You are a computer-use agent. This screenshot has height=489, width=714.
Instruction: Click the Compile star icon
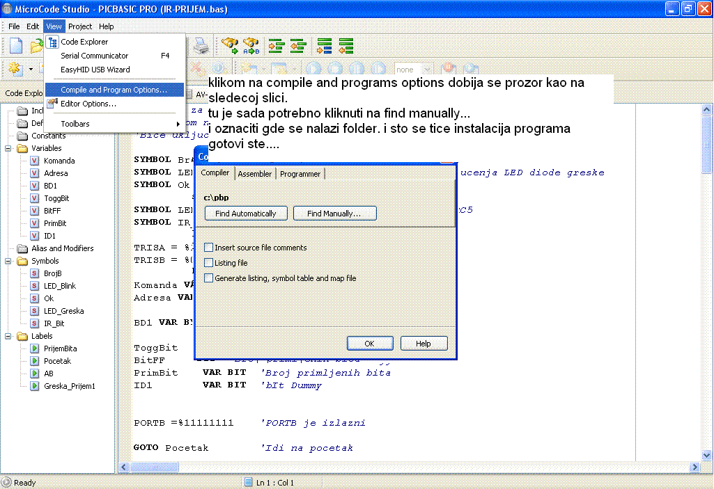coord(15,69)
